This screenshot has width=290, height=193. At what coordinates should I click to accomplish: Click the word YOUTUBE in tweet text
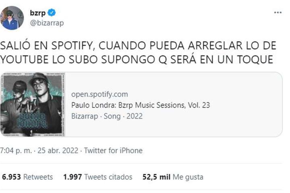[x=25, y=60]
